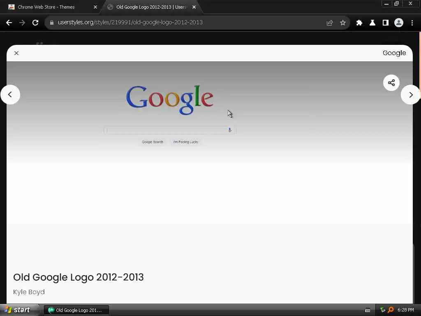Select the Old Google Logo taskbar button
The height and width of the screenshot is (316, 421).
click(x=76, y=310)
